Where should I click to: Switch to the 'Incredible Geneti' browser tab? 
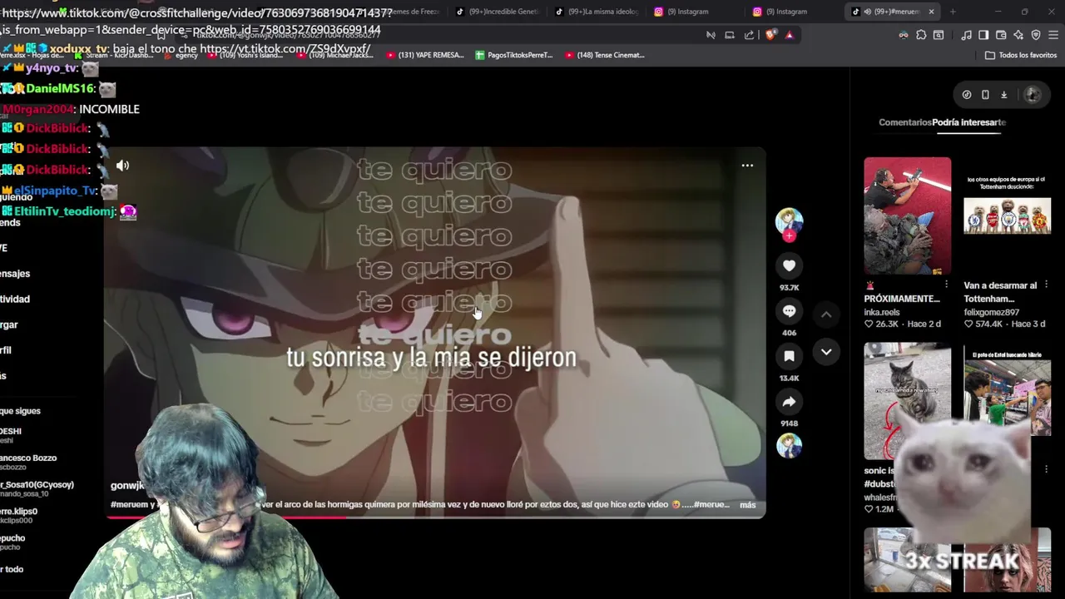[498, 12]
